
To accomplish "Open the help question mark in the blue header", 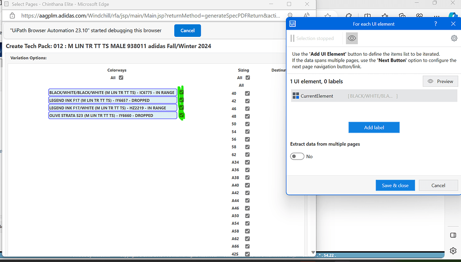I will [x=435, y=24].
